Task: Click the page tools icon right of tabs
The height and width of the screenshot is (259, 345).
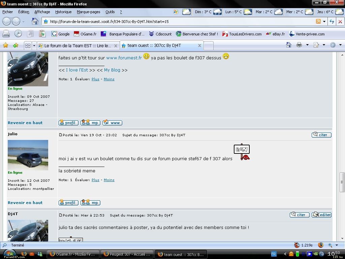Action: click(x=316, y=45)
